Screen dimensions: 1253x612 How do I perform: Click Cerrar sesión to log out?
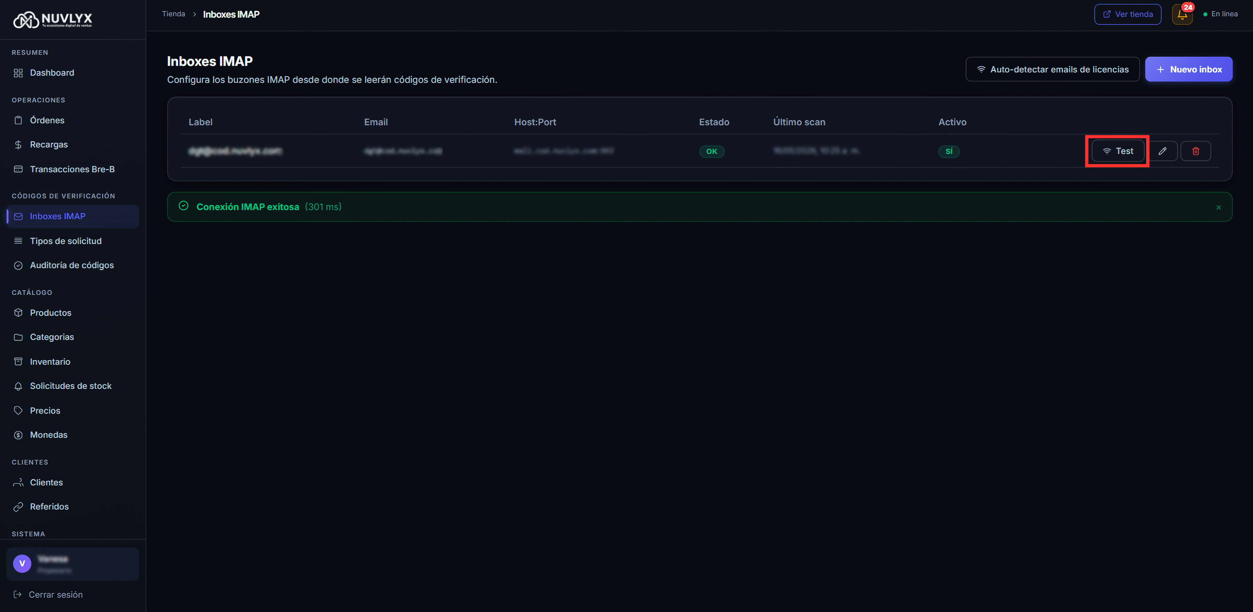[56, 595]
